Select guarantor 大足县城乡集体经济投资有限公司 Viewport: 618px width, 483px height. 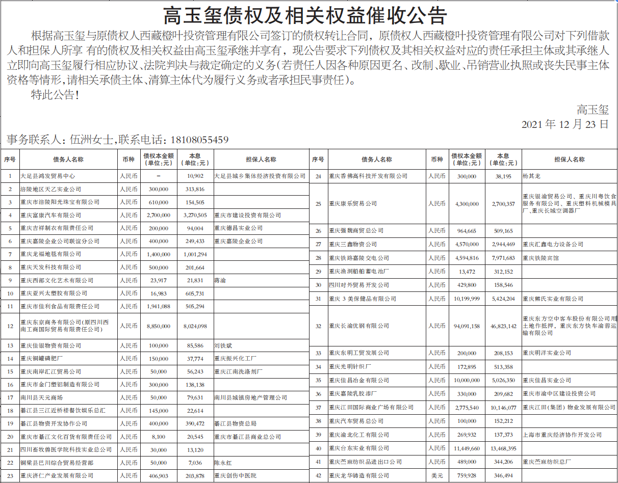click(260, 176)
